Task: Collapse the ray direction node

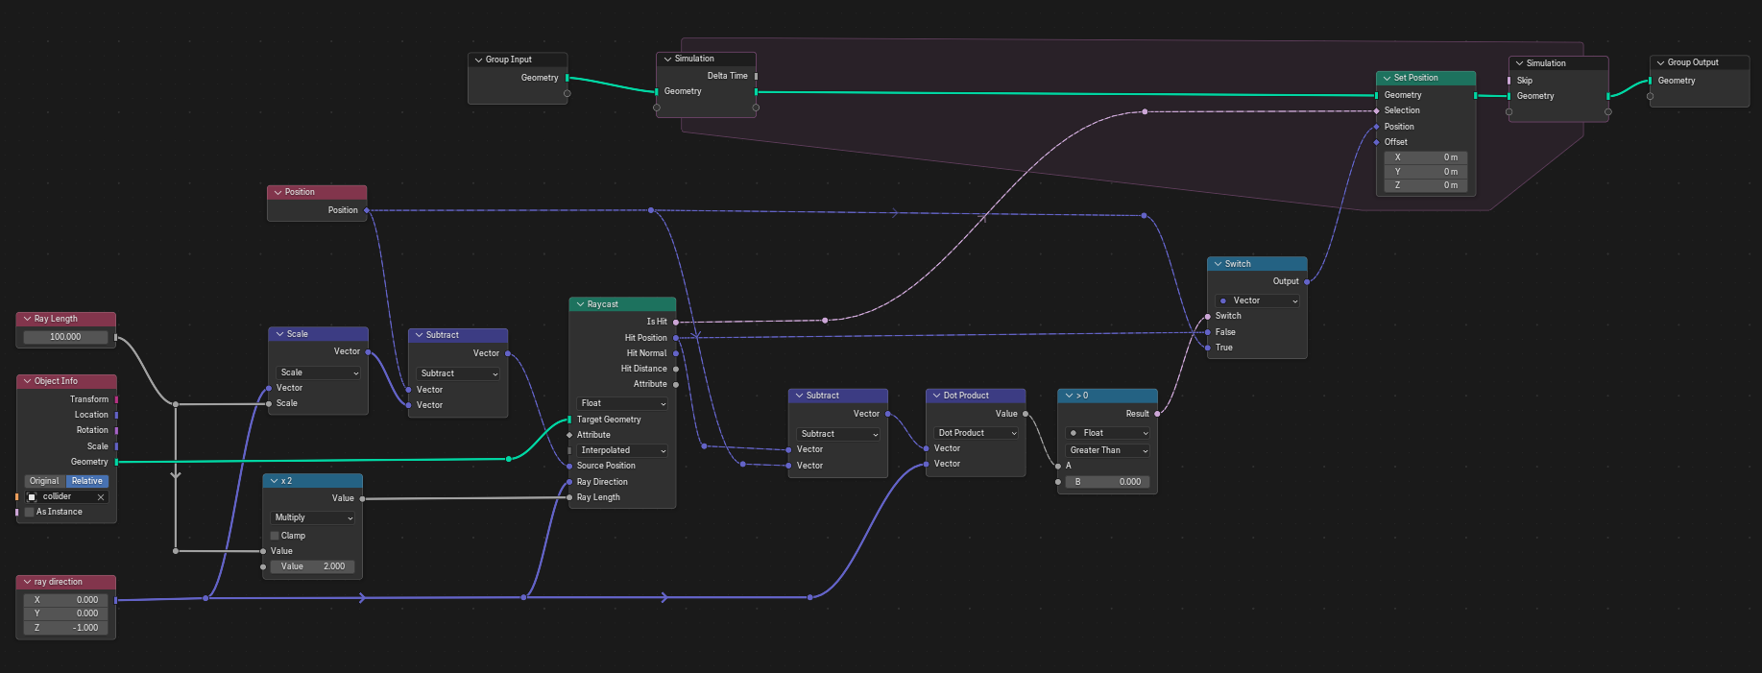Action: (x=27, y=582)
